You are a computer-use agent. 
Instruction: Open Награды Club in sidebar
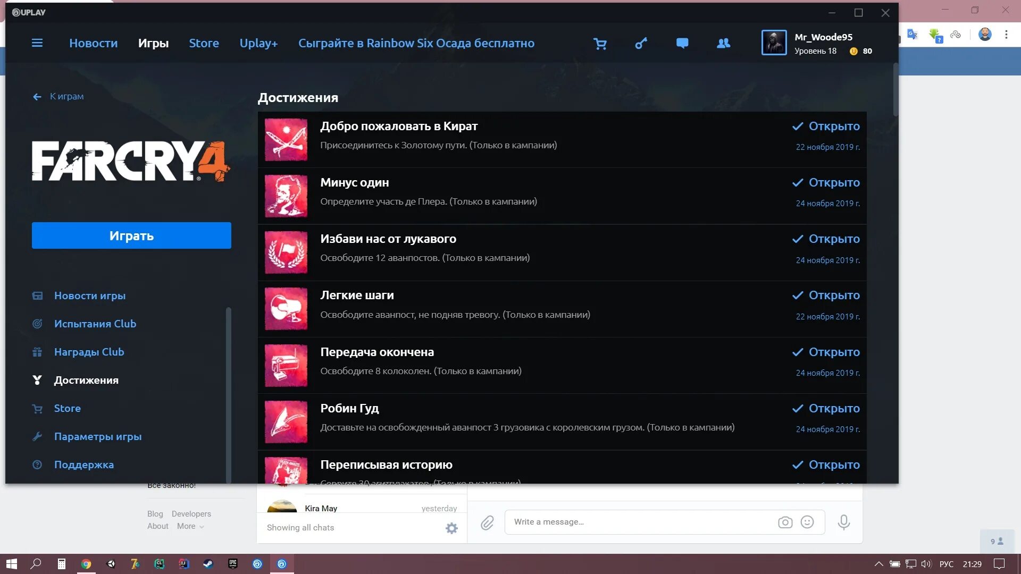(x=89, y=352)
